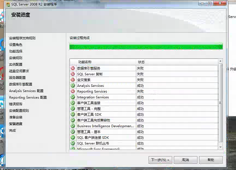This screenshot has width=236, height=170.
Task: Click the SQL Server 复制 feature name
Action: (90, 74)
